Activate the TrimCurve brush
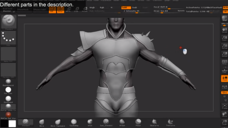The width and height of the screenshot is (228, 128). [170, 123]
